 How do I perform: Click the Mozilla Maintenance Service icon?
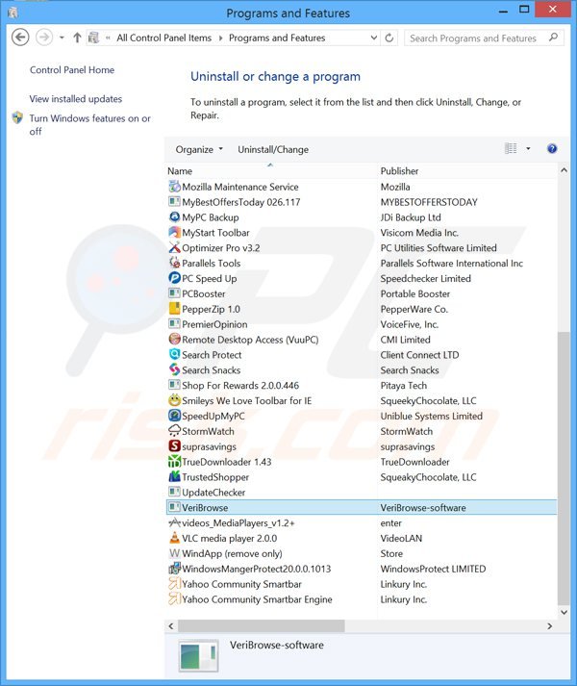click(174, 187)
